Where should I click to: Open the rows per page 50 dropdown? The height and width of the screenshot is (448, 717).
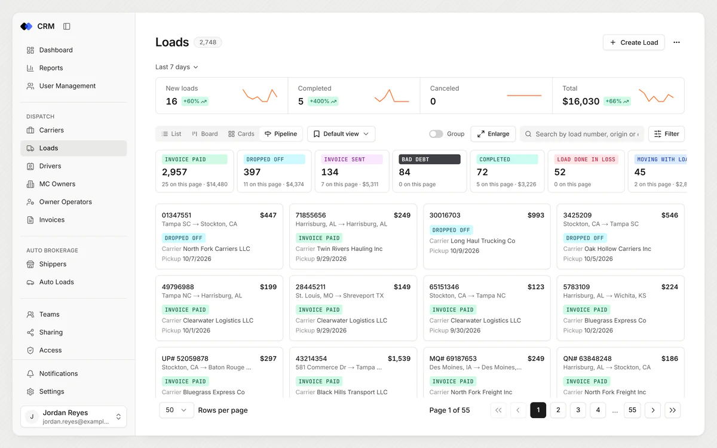(x=176, y=410)
